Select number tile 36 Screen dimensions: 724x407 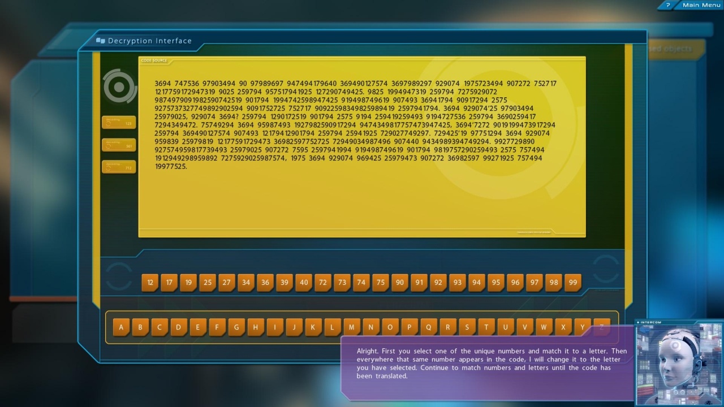coord(265,283)
